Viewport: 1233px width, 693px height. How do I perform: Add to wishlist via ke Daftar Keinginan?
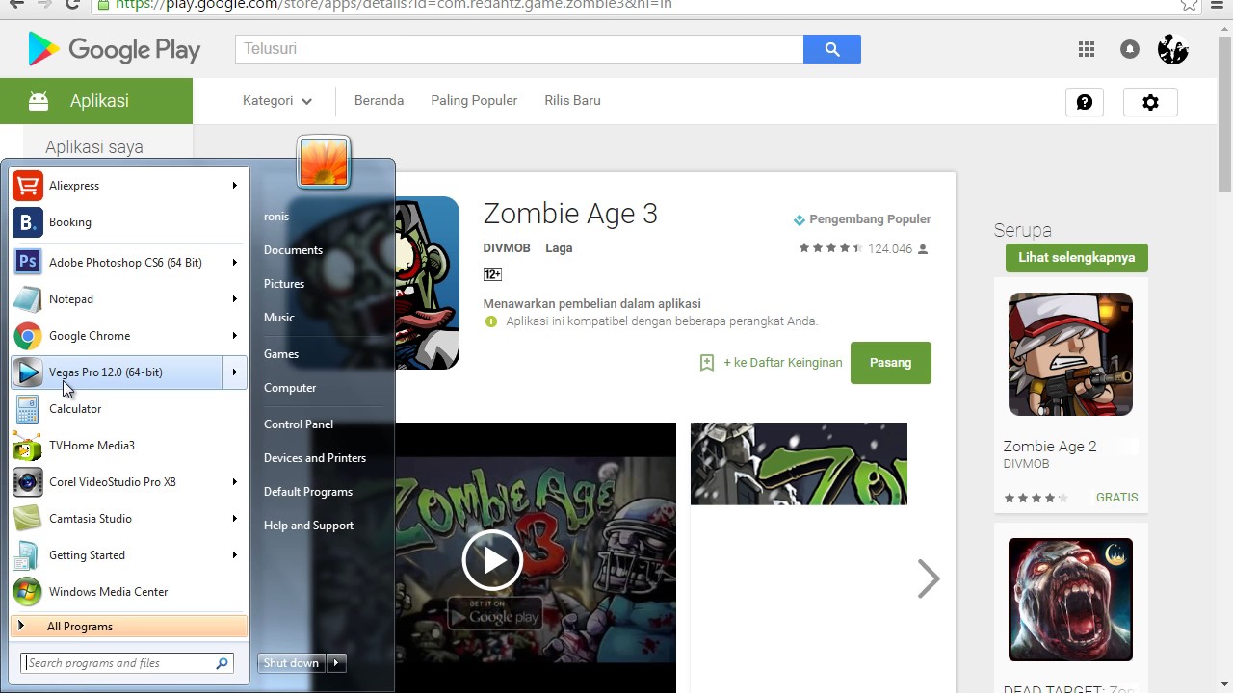771,363
